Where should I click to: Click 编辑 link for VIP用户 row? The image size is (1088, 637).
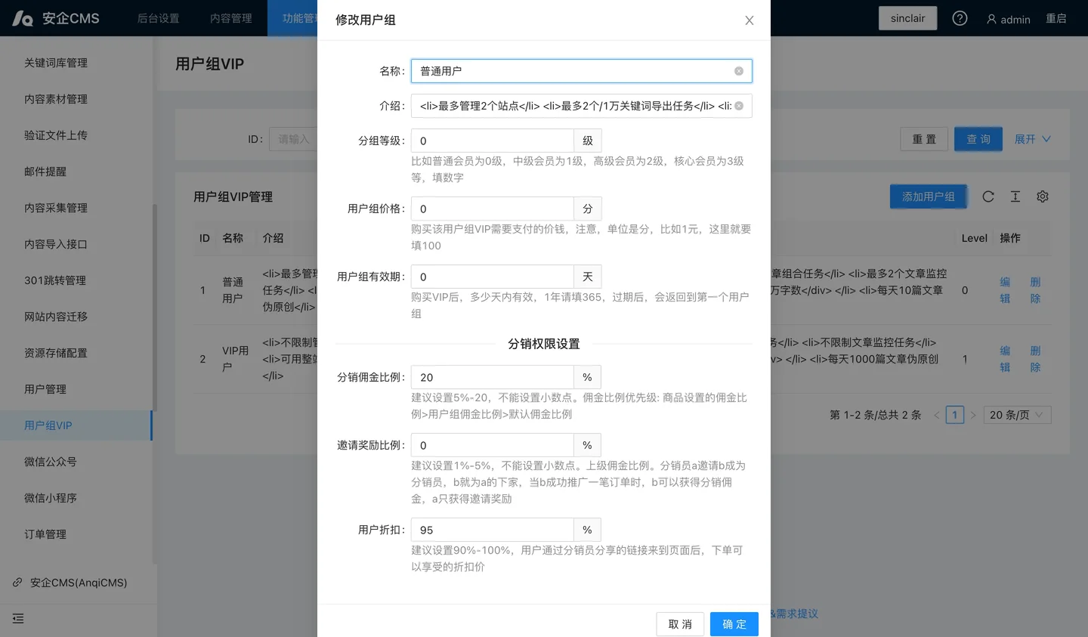tap(1005, 359)
